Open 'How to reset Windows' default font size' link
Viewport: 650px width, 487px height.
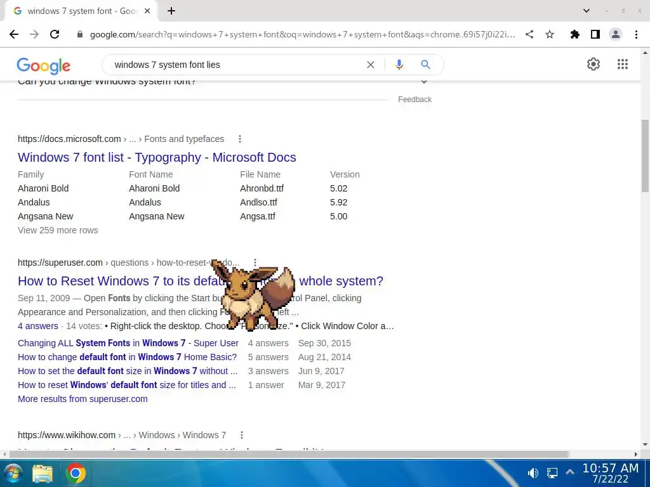pyautogui.click(x=127, y=385)
